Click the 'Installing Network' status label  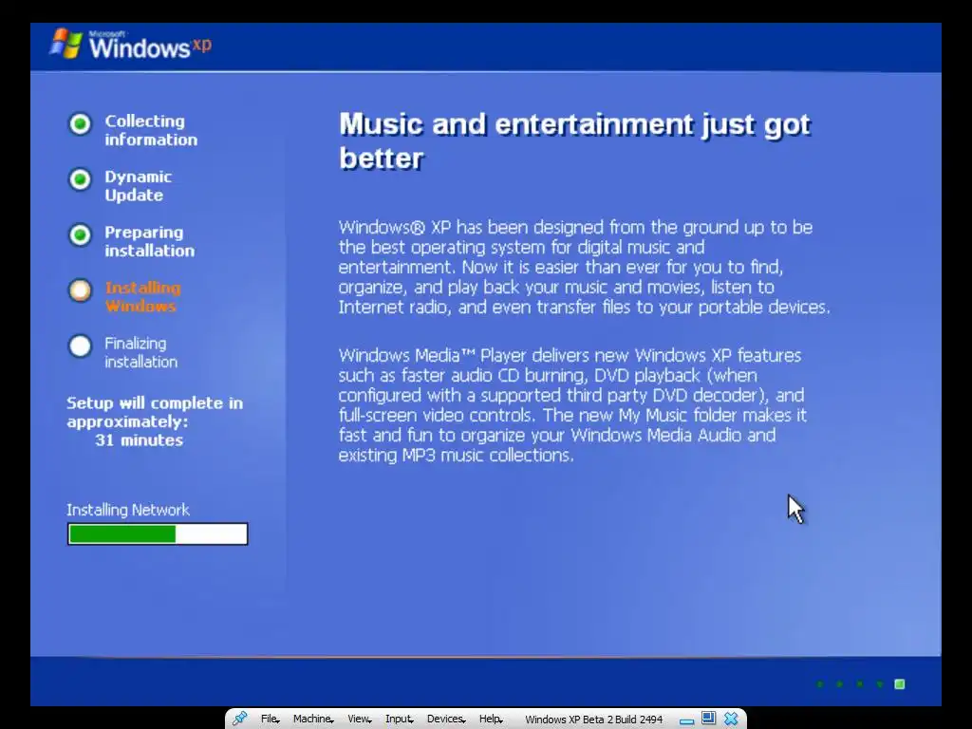(128, 510)
